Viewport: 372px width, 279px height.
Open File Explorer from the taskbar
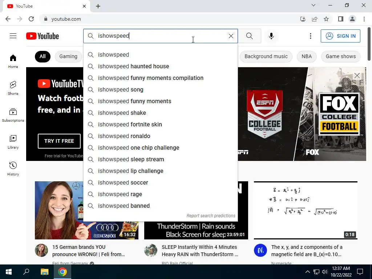coord(44,272)
